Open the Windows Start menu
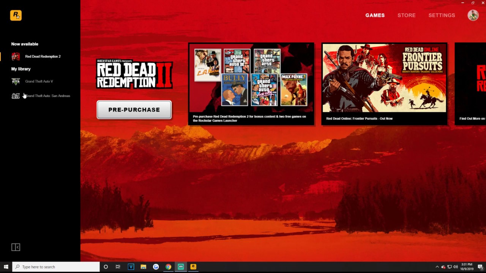 pyautogui.click(x=6, y=267)
